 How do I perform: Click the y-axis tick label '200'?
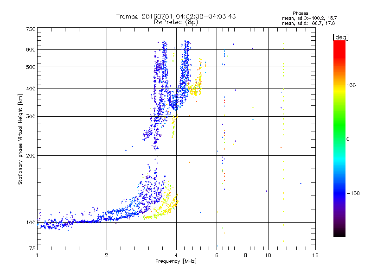pos(31,156)
